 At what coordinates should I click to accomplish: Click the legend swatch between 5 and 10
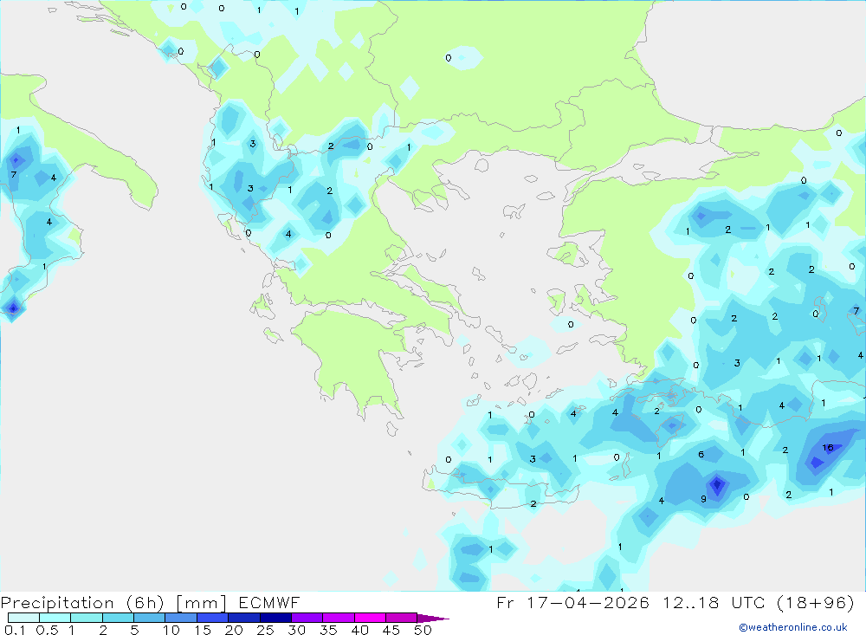coord(150,618)
